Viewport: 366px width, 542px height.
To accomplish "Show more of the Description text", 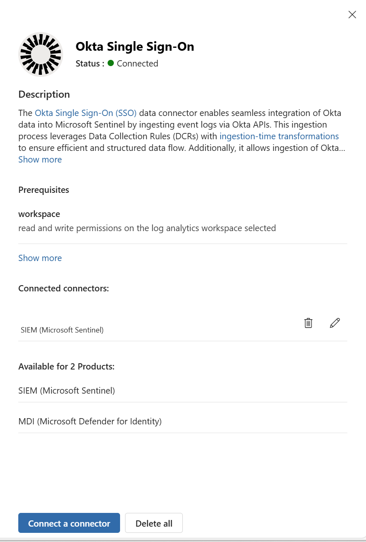I will pos(40,159).
